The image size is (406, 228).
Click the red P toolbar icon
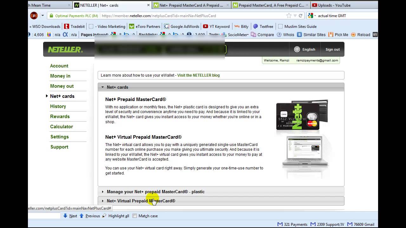point(34,16)
